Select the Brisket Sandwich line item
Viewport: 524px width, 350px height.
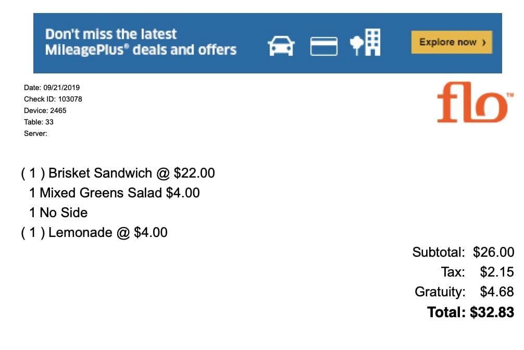click(118, 173)
